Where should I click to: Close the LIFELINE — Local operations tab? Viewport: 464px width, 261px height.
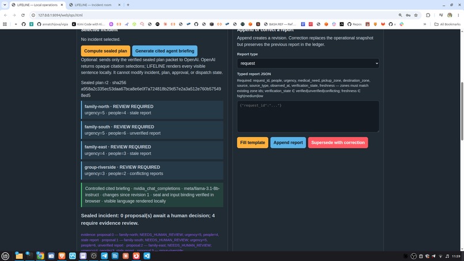62,5
